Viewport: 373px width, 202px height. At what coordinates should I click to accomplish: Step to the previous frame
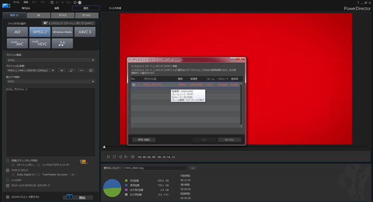[120, 157]
